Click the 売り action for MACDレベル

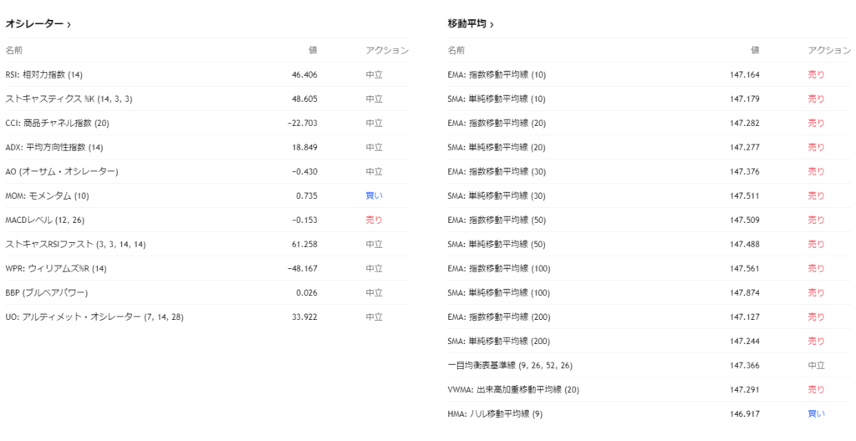point(374,220)
